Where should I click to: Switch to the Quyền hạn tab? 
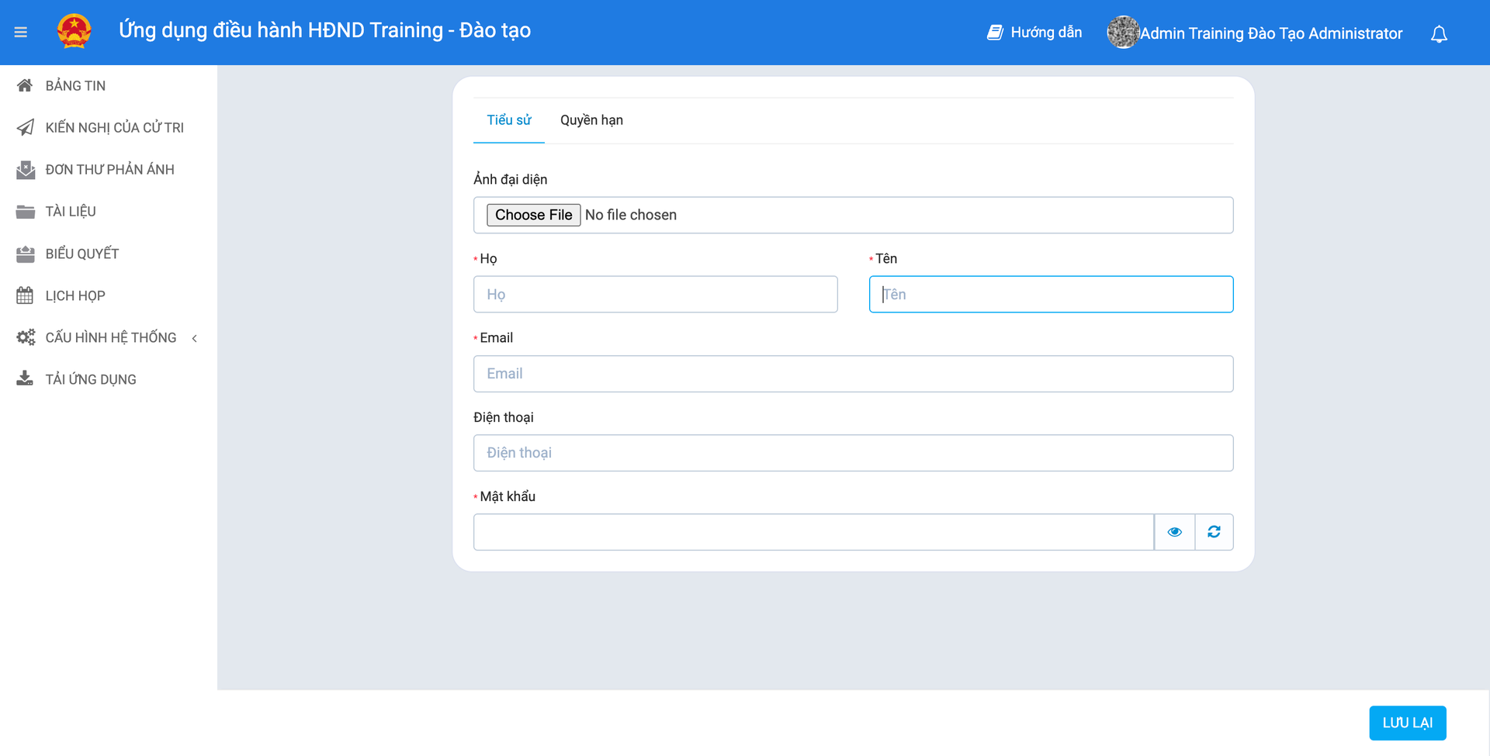(591, 120)
